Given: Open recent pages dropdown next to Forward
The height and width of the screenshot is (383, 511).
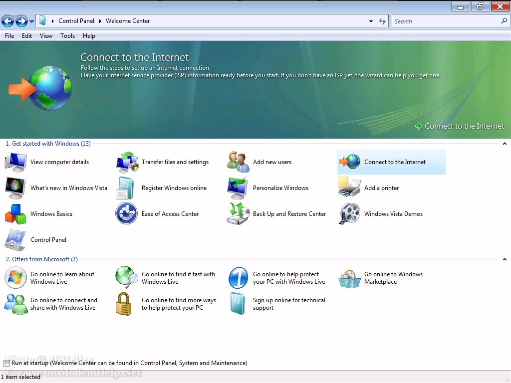Looking at the screenshot, I should [31, 21].
